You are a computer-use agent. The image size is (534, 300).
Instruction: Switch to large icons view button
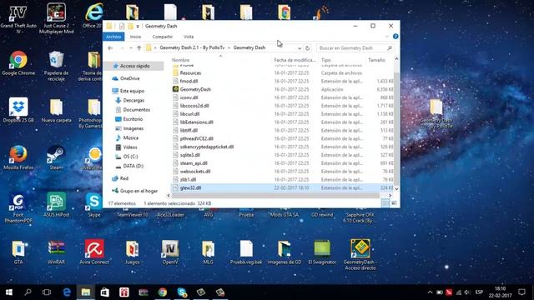click(x=394, y=203)
